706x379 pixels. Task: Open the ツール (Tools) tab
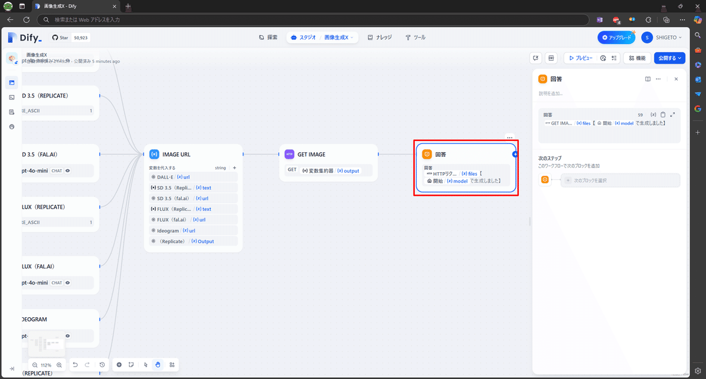[415, 38]
